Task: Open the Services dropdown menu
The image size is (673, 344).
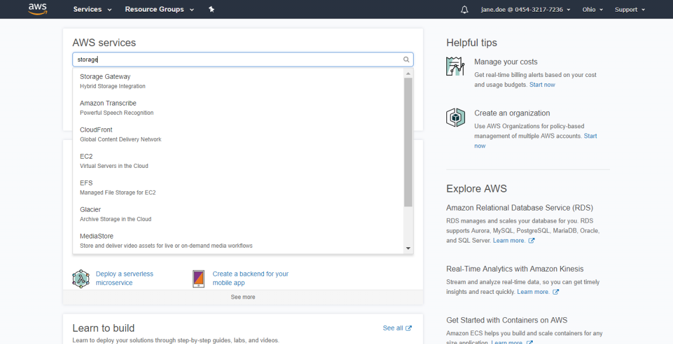Action: [x=92, y=9]
